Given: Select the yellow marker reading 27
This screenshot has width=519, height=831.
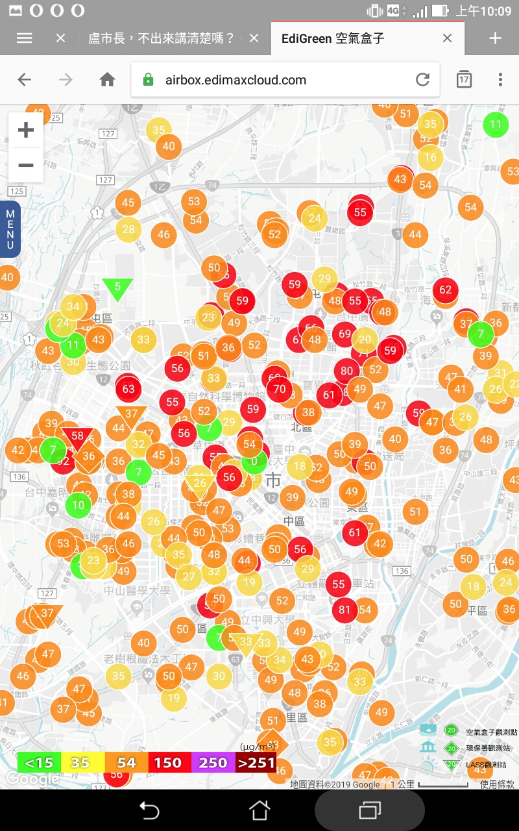Looking at the screenshot, I should pyautogui.click(x=189, y=577).
